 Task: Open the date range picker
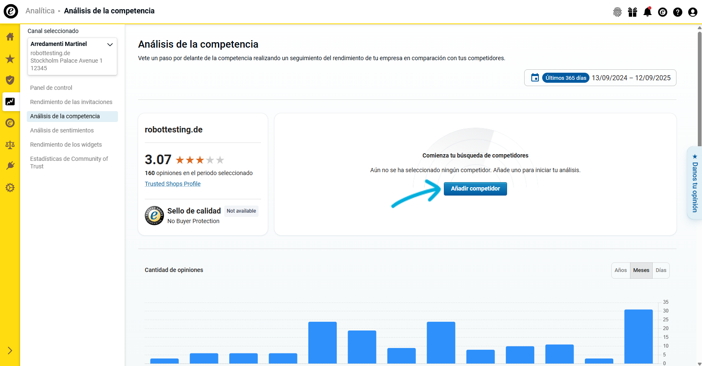coord(600,78)
